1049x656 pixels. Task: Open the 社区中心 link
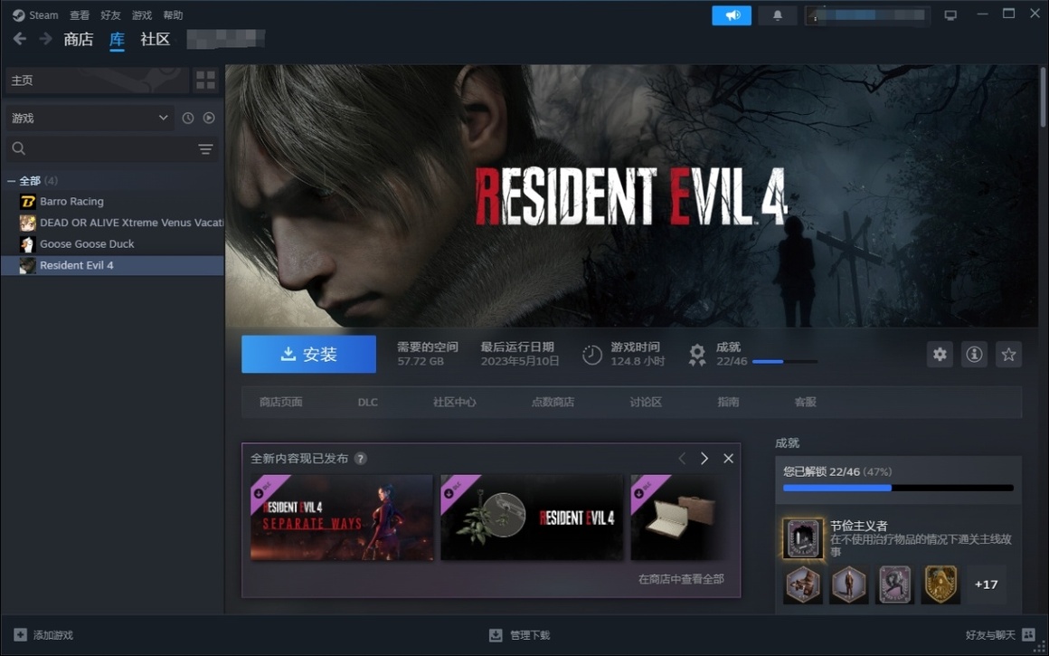click(454, 403)
